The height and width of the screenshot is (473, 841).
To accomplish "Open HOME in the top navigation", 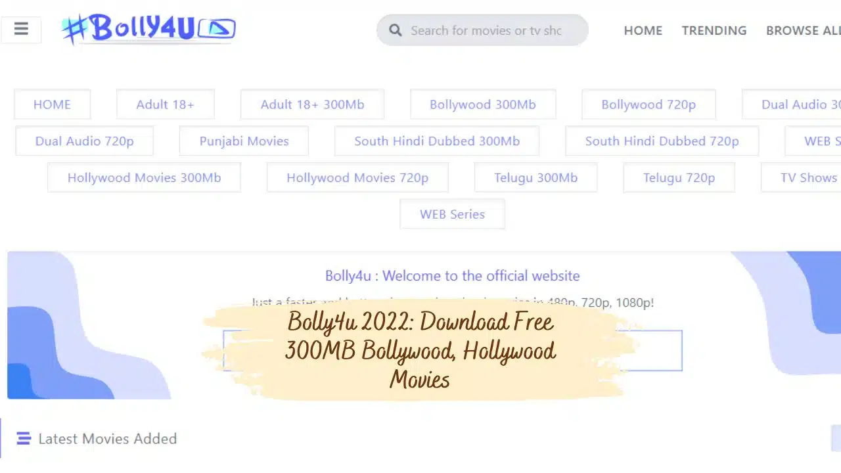I will click(643, 30).
